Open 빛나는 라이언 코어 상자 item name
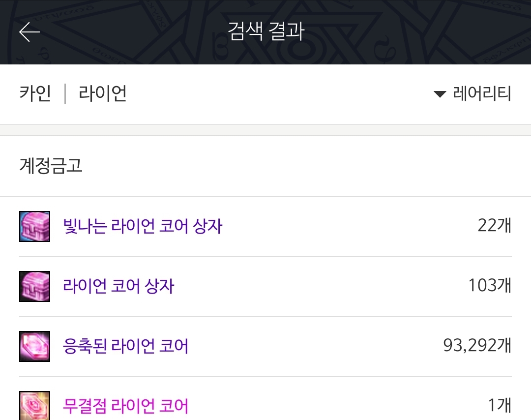 coord(143,226)
